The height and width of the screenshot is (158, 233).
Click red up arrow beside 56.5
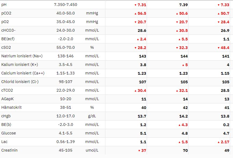point(135,14)
